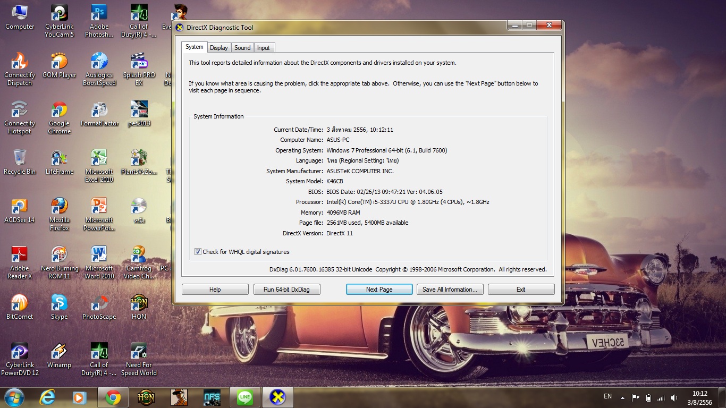Viewport: 726px width, 408px height.
Task: Select the HON shortcut on the desktop
Action: tap(139, 308)
